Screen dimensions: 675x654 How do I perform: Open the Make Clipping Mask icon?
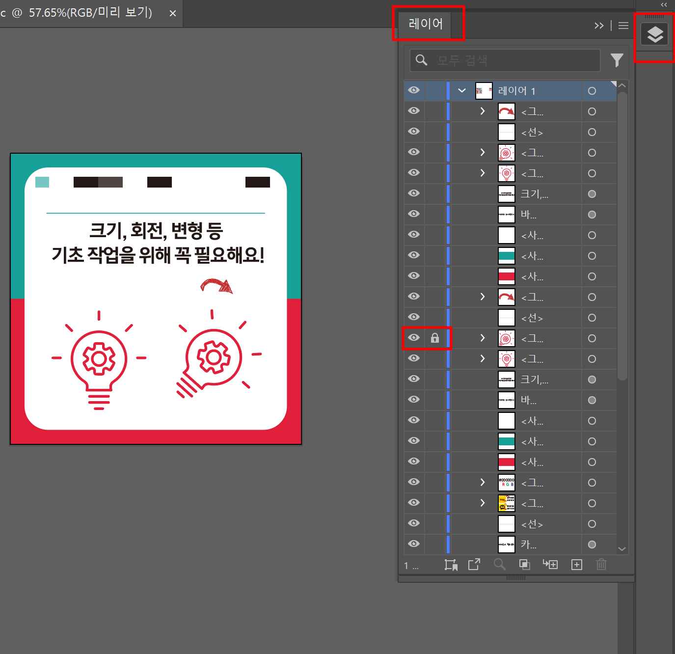(x=451, y=565)
